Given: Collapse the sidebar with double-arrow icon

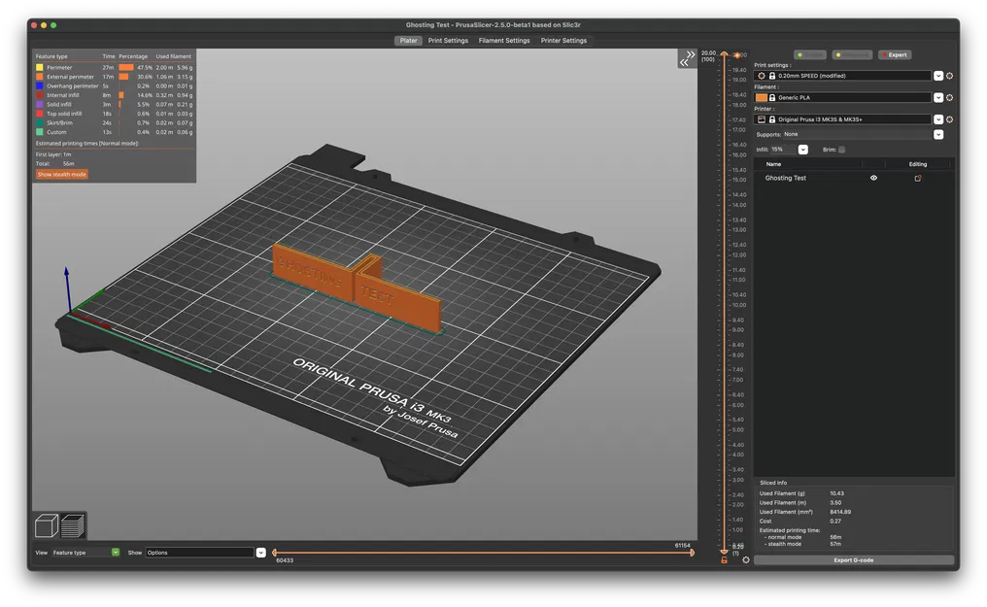Looking at the screenshot, I should pos(688,58).
